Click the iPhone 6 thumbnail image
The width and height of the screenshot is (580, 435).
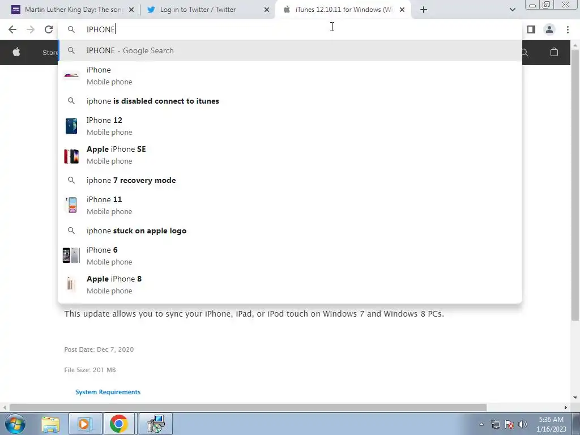(71, 255)
